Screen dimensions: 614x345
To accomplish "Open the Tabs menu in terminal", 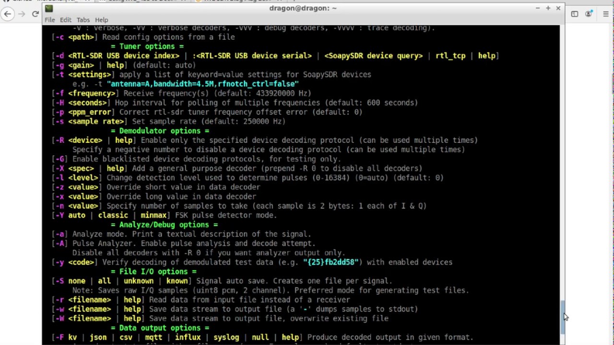I will coord(83,20).
